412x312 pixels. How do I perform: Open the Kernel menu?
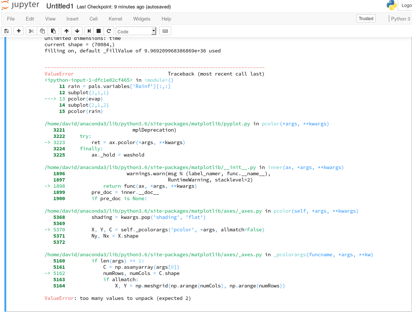click(115, 19)
